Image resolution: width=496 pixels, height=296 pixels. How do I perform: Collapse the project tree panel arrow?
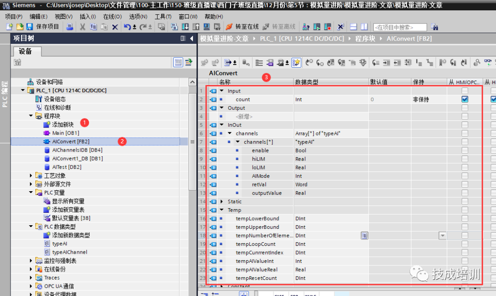tap(192, 38)
